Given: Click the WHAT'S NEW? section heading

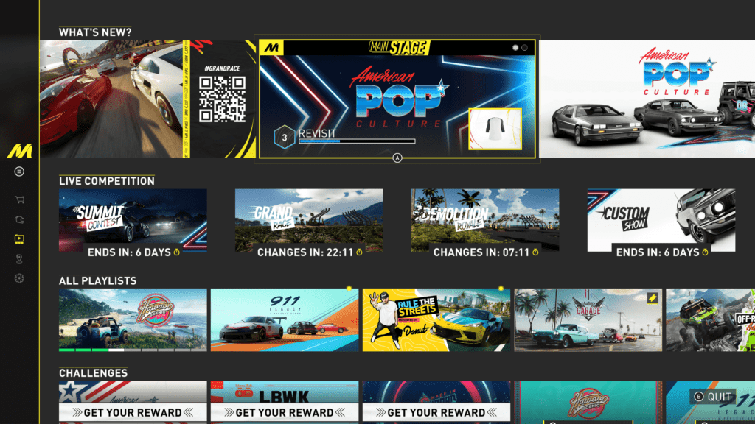Looking at the screenshot, I should (95, 32).
